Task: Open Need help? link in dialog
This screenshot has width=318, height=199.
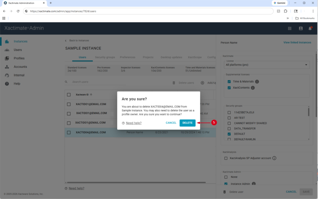Action: tap(134, 123)
